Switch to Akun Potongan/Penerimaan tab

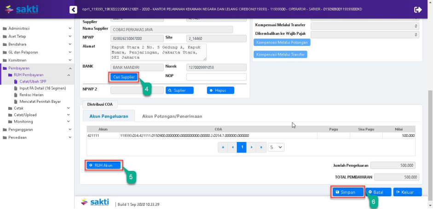172,116
